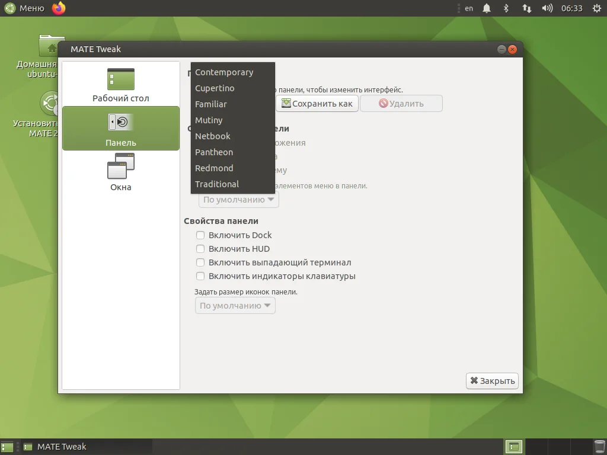Click MATE Tweak taskbar entry

pyautogui.click(x=87, y=447)
